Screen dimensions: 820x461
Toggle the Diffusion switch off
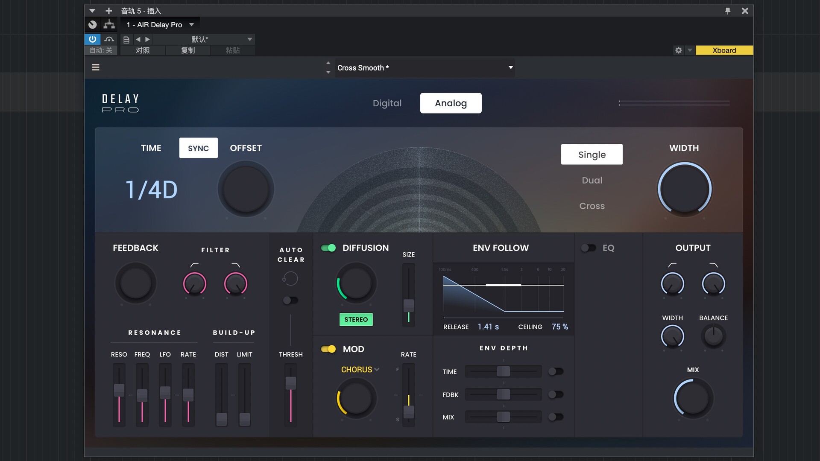click(328, 248)
